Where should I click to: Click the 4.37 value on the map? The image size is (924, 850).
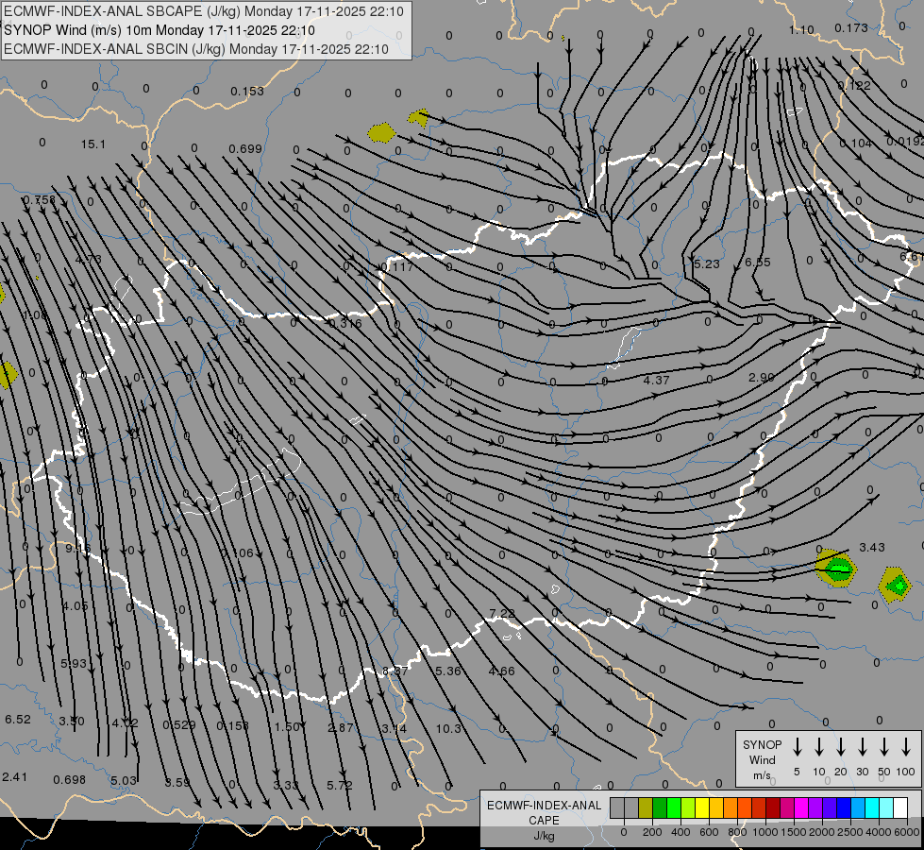pos(657,380)
